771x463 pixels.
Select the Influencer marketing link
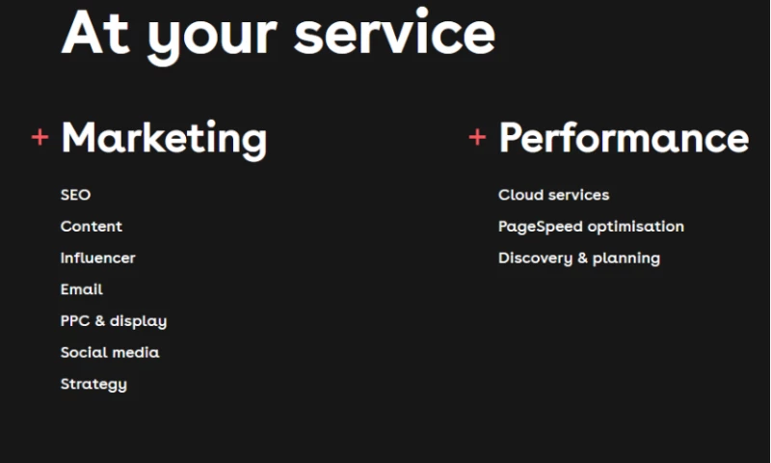point(97,259)
